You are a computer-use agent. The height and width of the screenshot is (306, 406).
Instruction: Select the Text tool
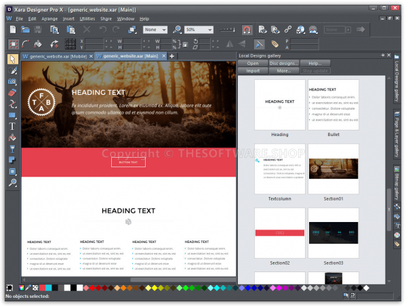(12, 127)
